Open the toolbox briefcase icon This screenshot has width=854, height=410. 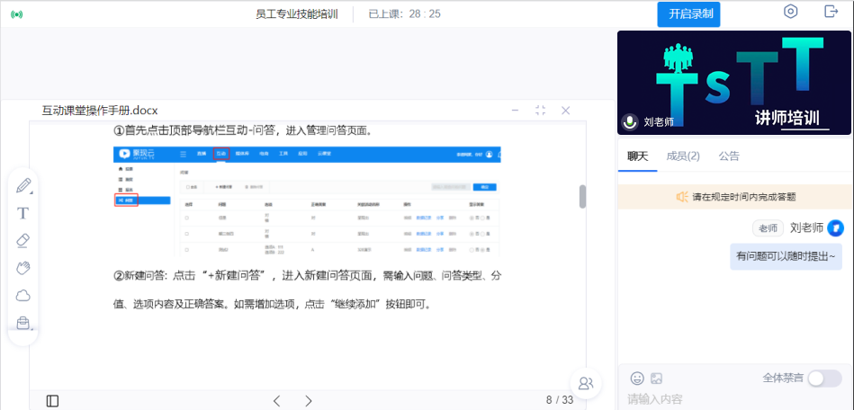(23, 323)
